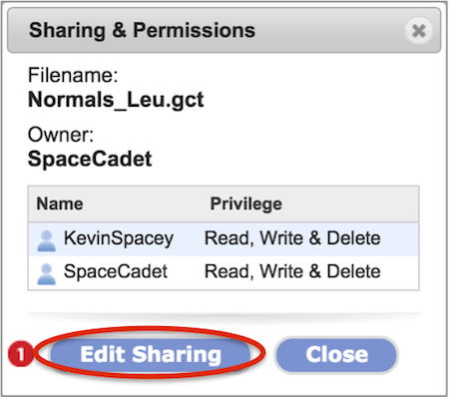Click the Owner label
The image size is (449, 397).
click(61, 135)
